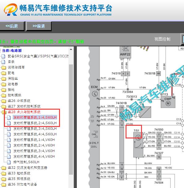The image size is (184, 188).
Task: Open the 视图控制 view control
Action: [162, 39]
